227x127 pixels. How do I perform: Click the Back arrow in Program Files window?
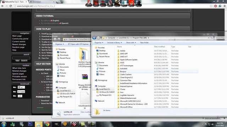click(x=94, y=38)
